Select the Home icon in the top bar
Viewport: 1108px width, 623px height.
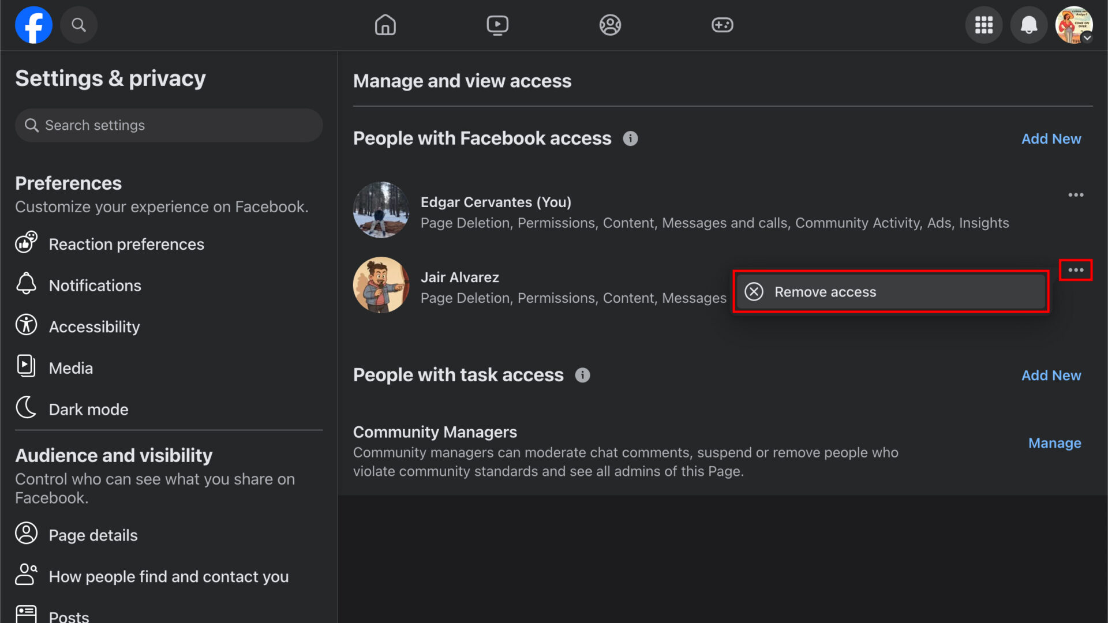click(x=385, y=25)
